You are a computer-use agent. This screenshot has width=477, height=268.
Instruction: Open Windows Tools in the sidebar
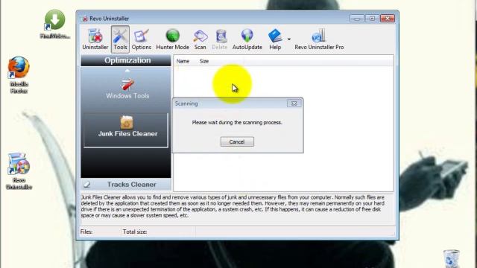[x=127, y=89]
